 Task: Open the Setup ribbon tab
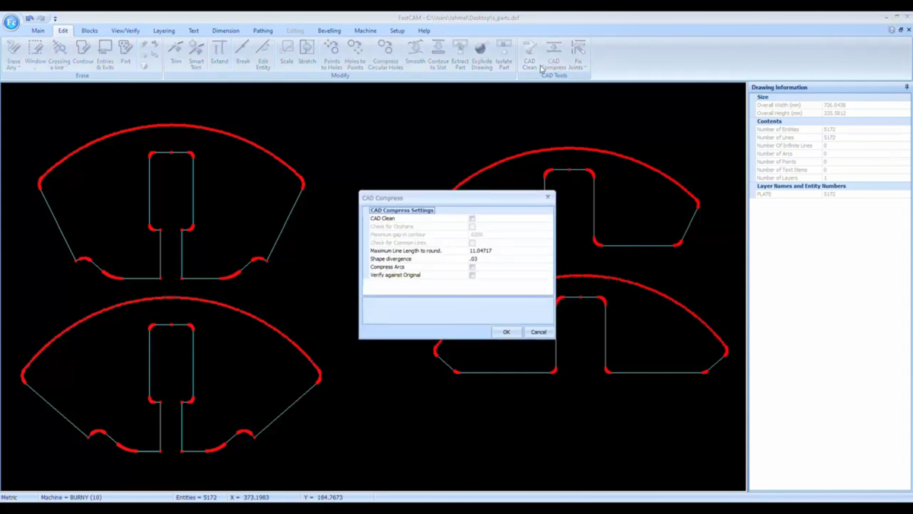click(397, 31)
